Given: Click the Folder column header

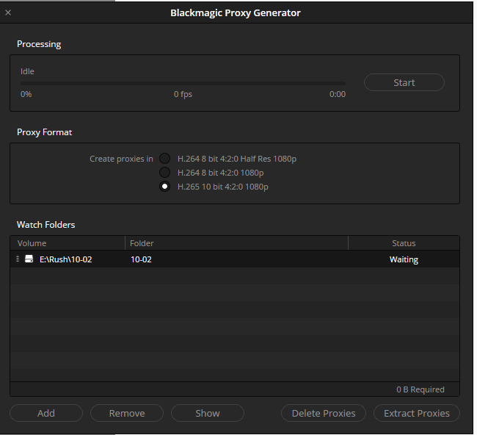Looking at the screenshot, I should click(x=236, y=243).
